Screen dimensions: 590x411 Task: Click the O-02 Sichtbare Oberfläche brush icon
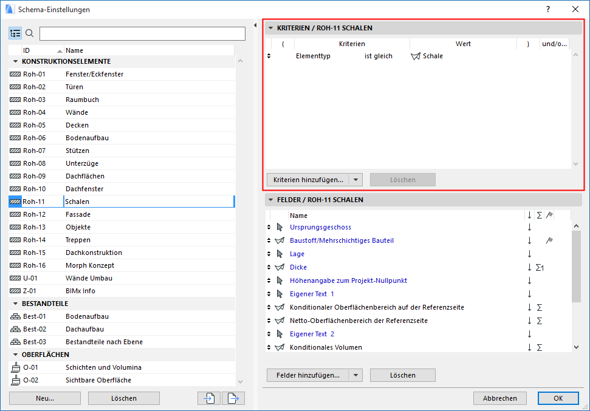coord(15,380)
